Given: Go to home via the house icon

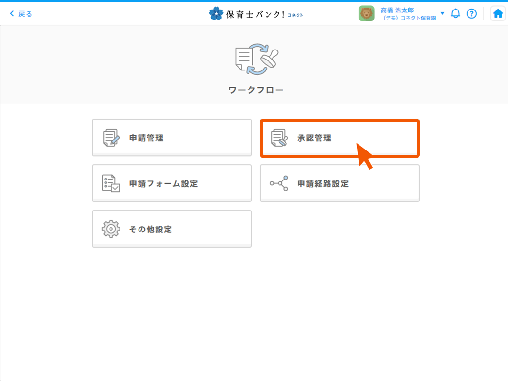Looking at the screenshot, I should [498, 14].
